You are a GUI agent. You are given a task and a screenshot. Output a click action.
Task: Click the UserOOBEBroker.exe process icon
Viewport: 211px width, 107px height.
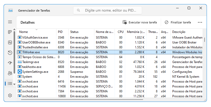coord(20,42)
